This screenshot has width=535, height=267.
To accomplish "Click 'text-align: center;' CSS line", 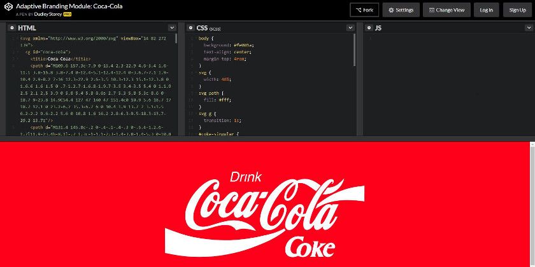I will [227, 52].
